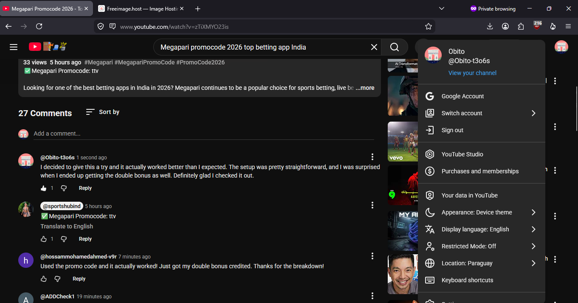The height and width of the screenshot is (303, 578).
Task: Click the avatar at the top right
Action: pyautogui.click(x=561, y=47)
